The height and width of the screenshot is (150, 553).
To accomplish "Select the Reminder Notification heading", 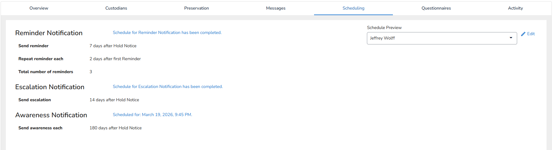I will pos(49,33).
